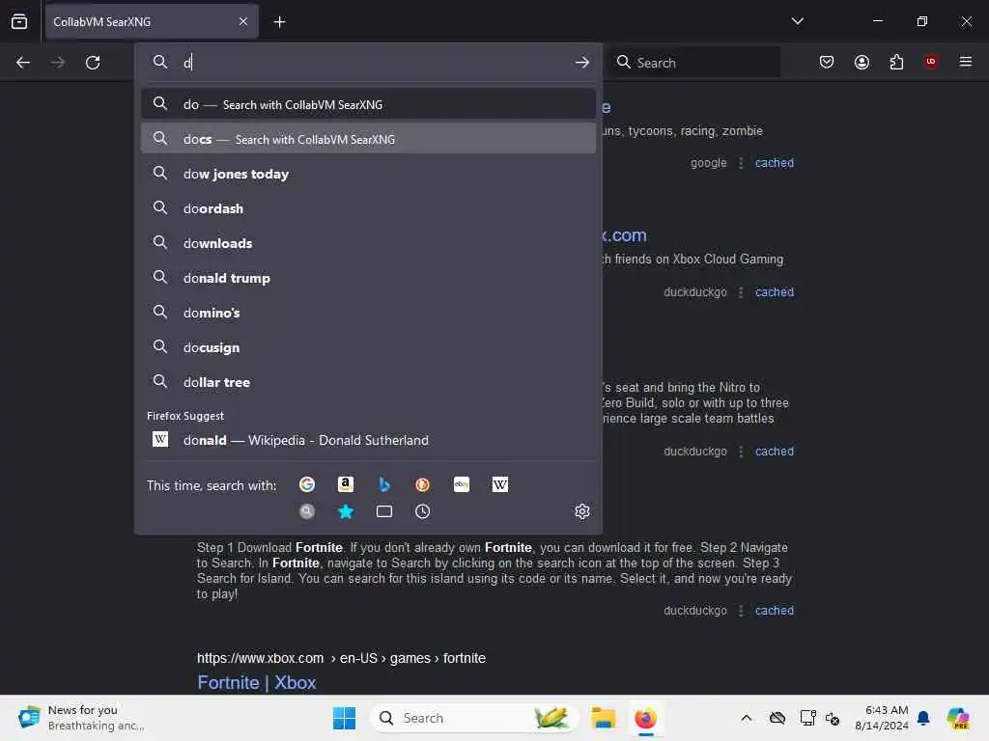Search this time with Bing
The image size is (989, 741).
[x=384, y=484]
